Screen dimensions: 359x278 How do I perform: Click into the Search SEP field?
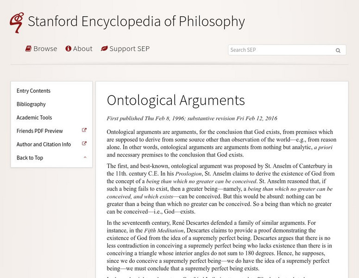(280, 50)
